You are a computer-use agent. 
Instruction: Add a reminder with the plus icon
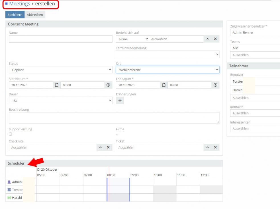[x=120, y=100]
